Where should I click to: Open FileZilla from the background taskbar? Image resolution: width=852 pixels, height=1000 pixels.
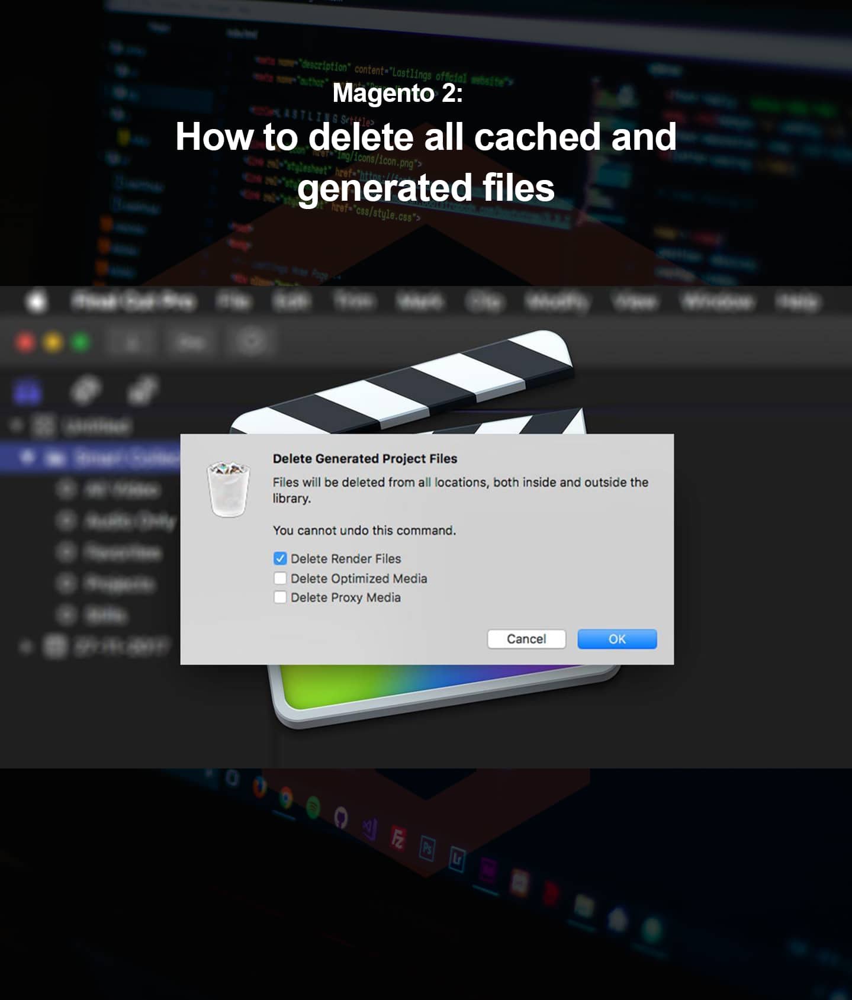398,838
